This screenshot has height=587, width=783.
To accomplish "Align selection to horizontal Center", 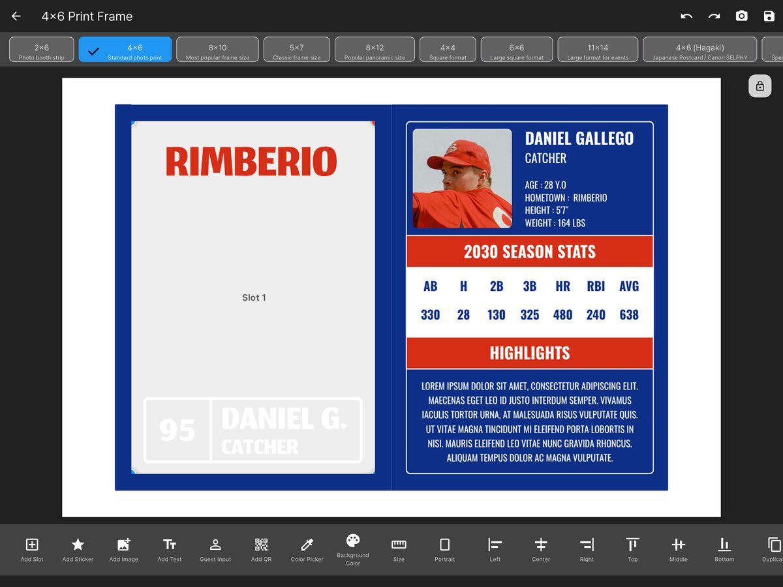I will click(x=541, y=549).
